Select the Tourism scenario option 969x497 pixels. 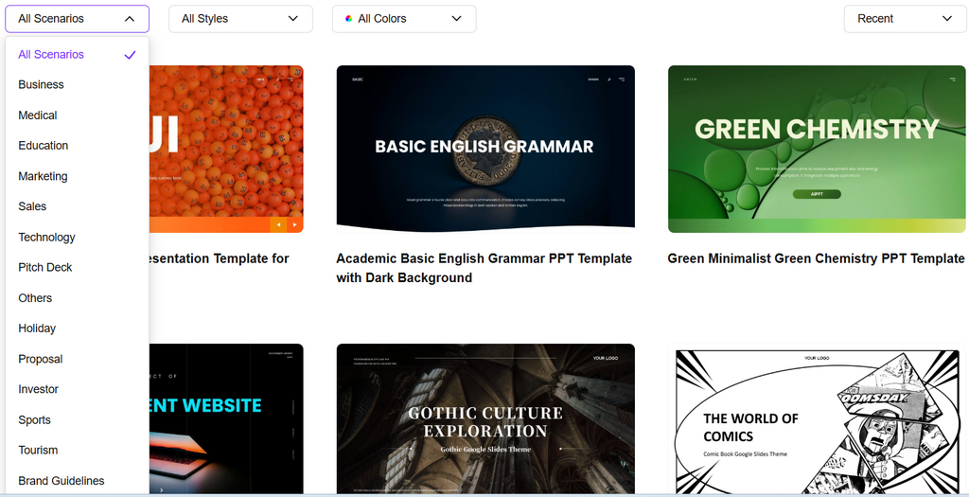[x=38, y=451]
